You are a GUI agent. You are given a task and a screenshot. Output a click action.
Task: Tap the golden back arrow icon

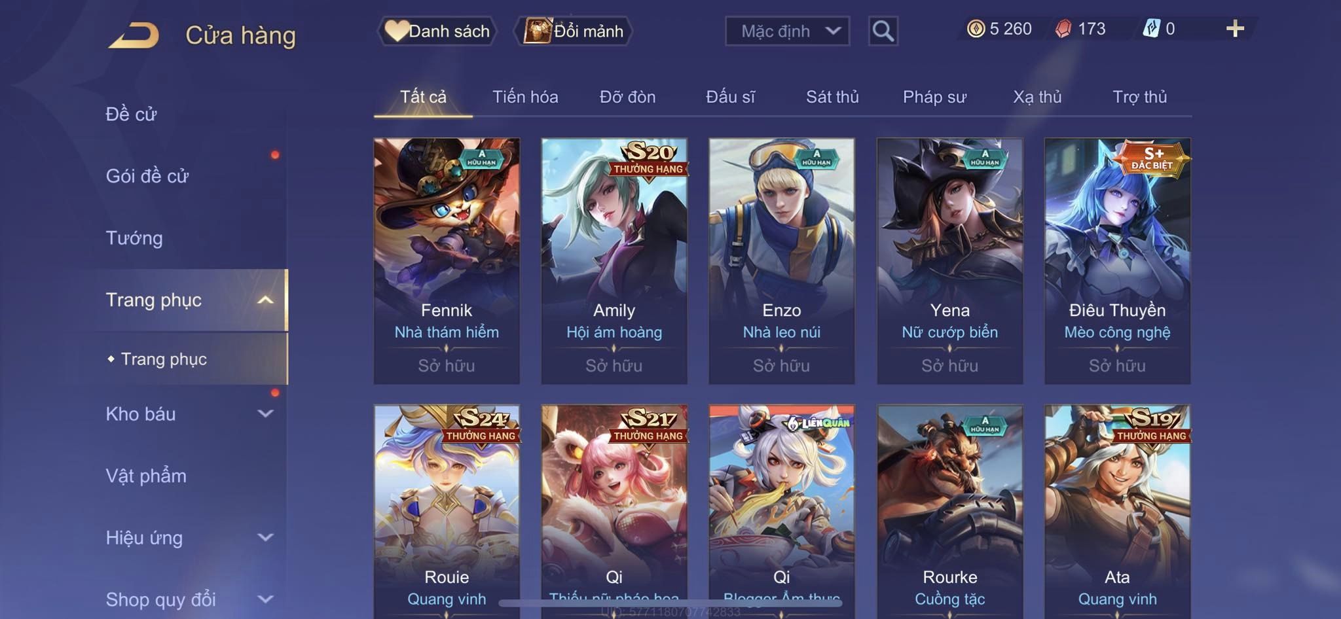[134, 35]
